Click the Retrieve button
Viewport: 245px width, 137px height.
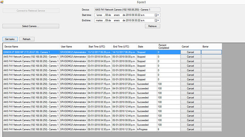pos(152,26)
